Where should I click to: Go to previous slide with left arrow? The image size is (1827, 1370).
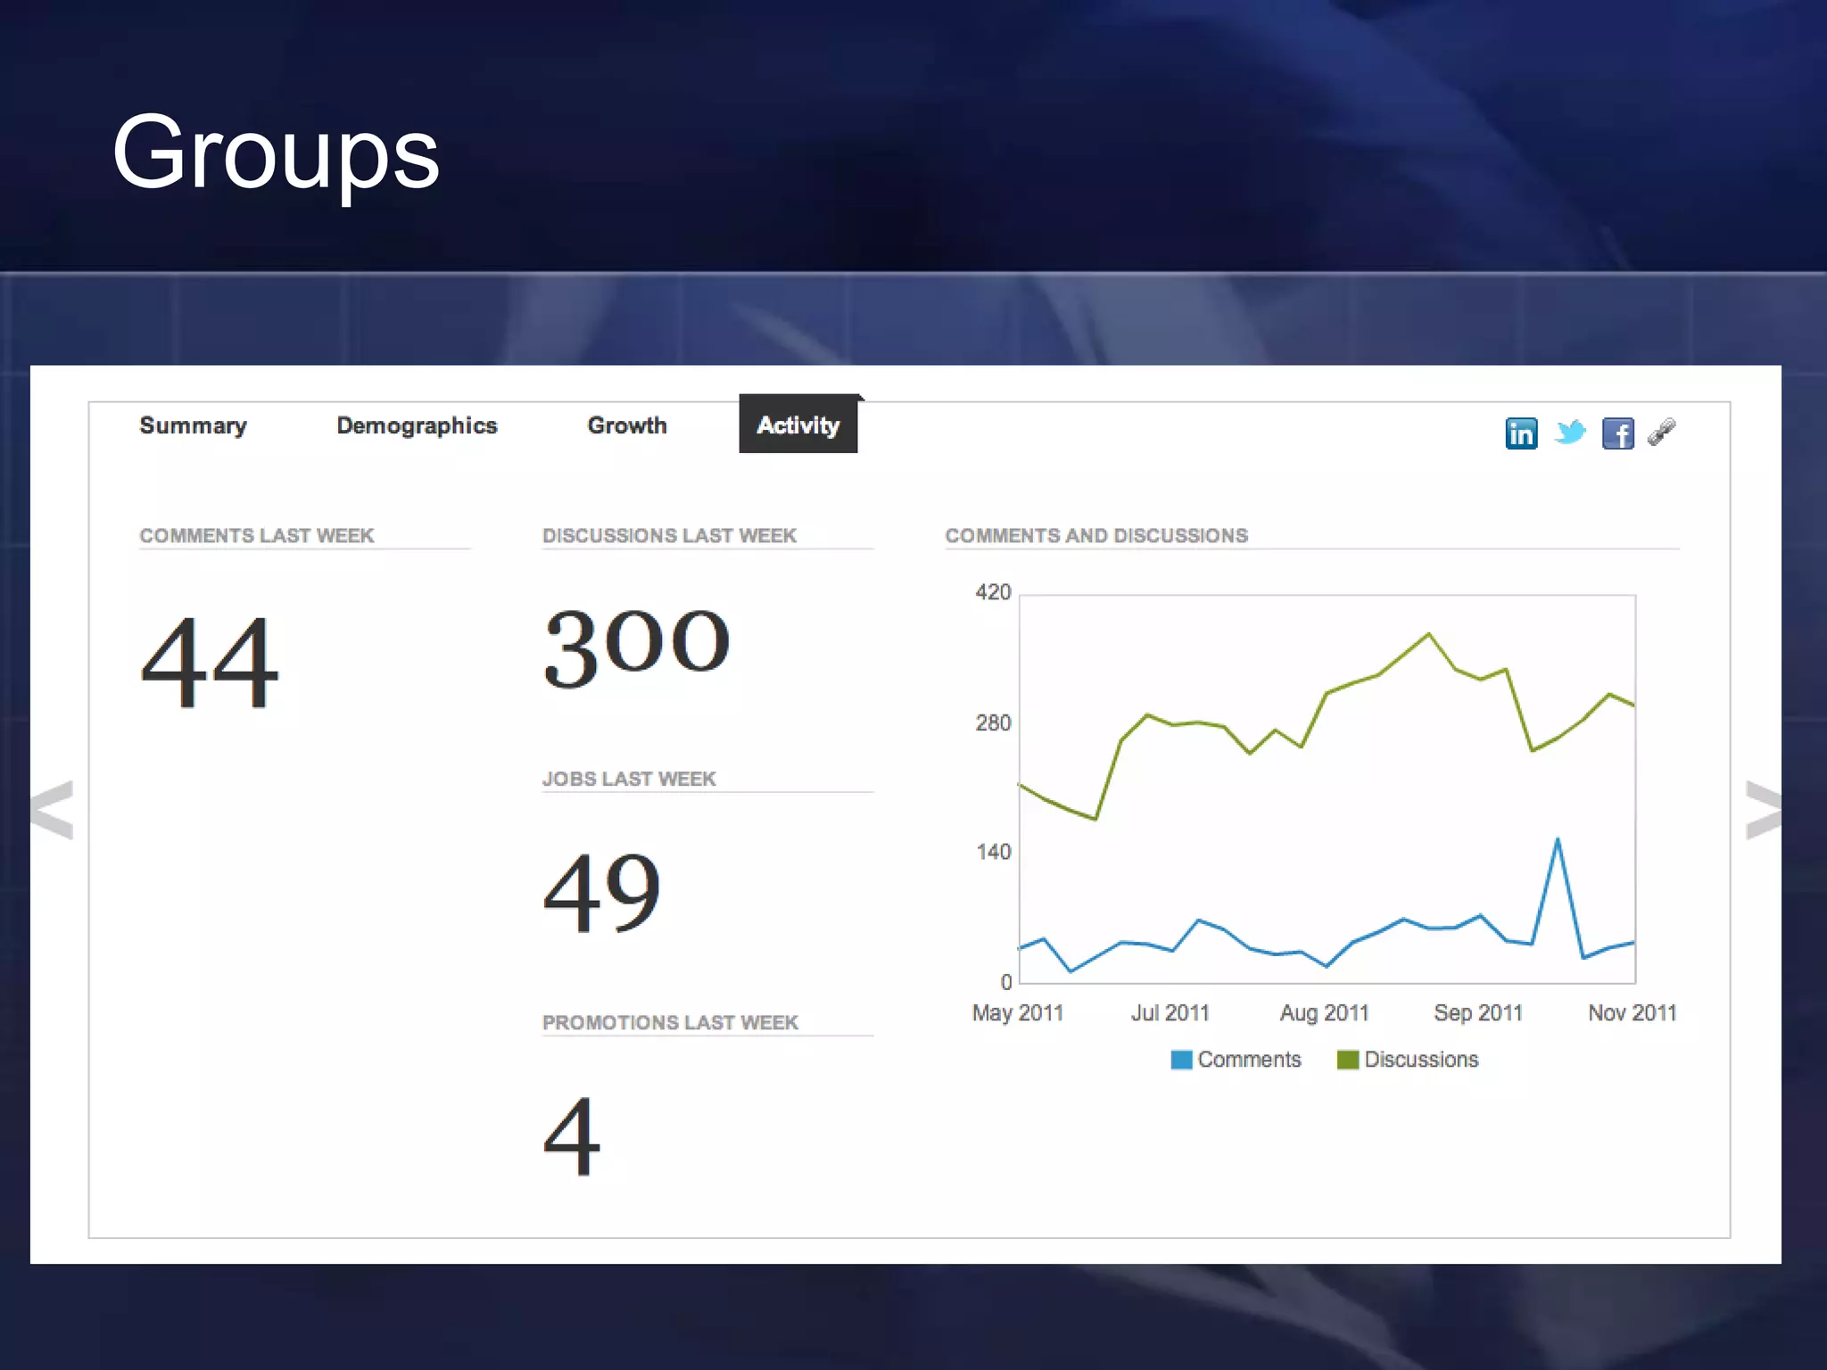(52, 809)
